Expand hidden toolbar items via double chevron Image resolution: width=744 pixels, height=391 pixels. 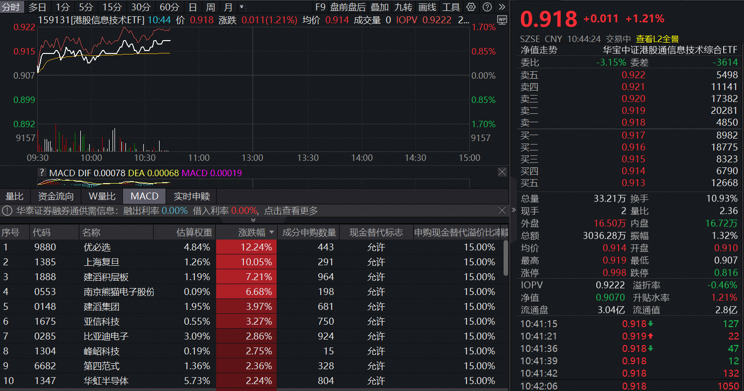click(502, 7)
